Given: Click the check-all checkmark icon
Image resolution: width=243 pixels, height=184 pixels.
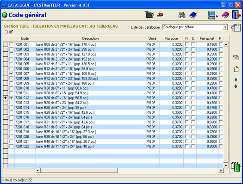Looking at the screenshot, I should point(11,32).
